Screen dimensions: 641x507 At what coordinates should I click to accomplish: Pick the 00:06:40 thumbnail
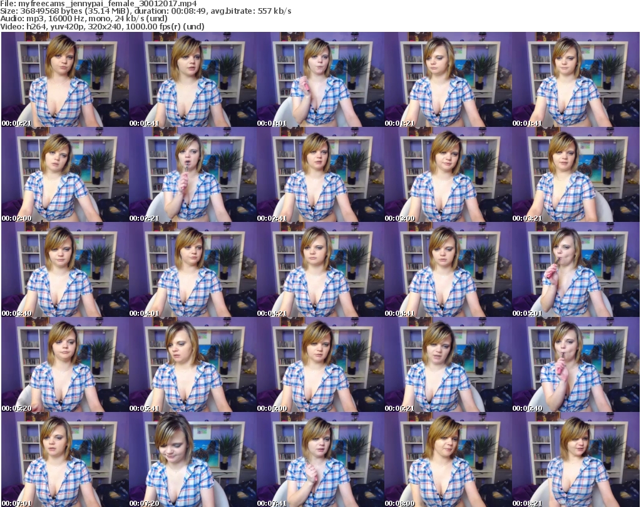tap(576, 364)
